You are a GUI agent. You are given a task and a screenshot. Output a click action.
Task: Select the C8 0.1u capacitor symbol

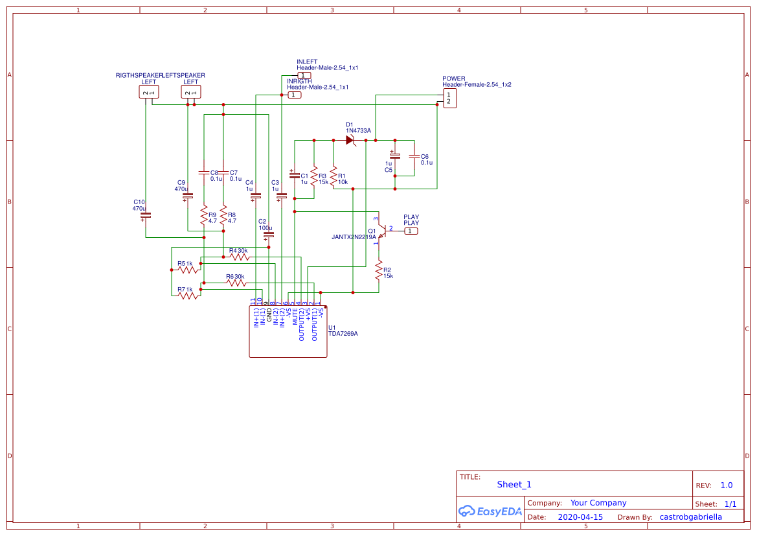(x=204, y=172)
